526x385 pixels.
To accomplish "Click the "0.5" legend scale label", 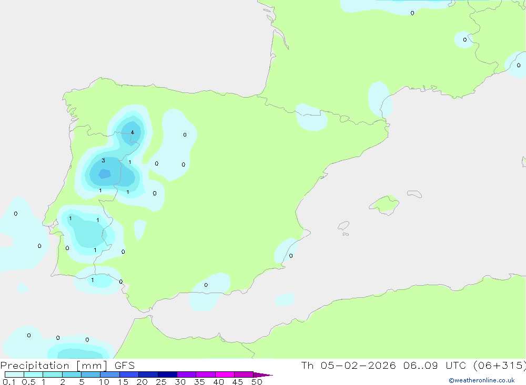I will (x=28, y=382).
